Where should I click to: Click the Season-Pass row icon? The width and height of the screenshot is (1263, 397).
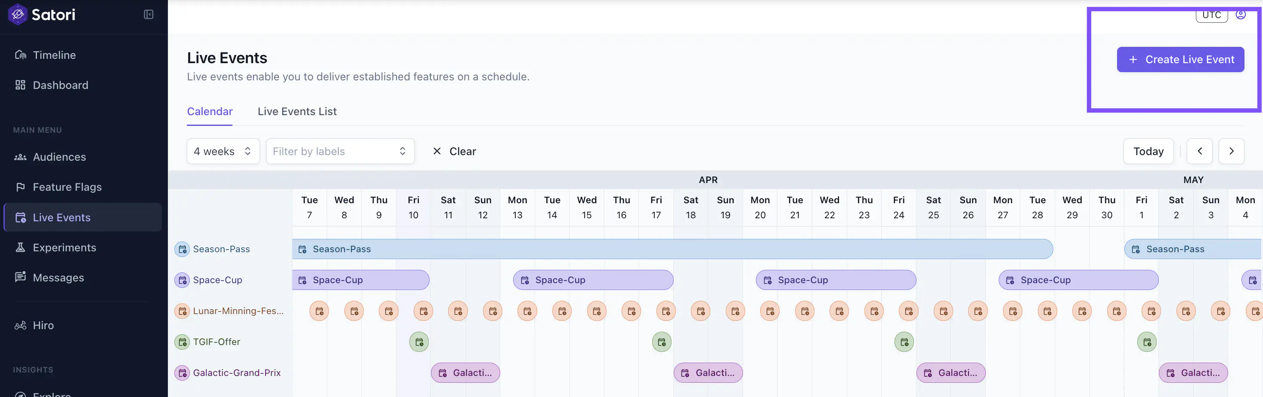click(183, 249)
